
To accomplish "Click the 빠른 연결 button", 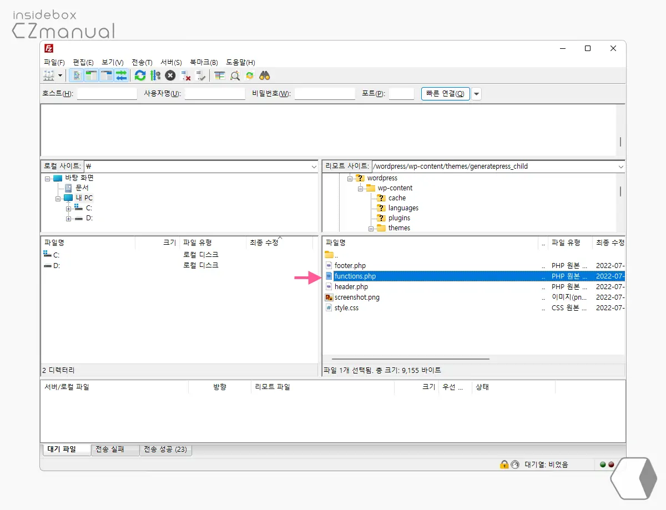I will [445, 94].
